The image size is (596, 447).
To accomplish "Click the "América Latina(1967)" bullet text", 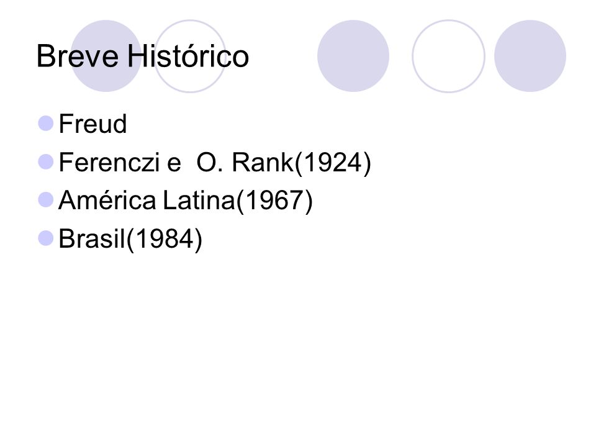I will (186, 201).
